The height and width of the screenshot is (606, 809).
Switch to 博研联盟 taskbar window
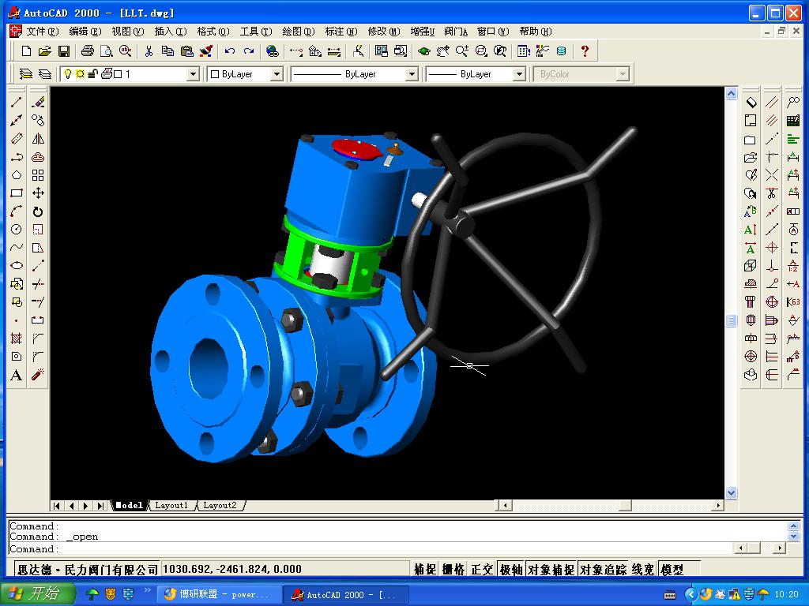click(219, 594)
